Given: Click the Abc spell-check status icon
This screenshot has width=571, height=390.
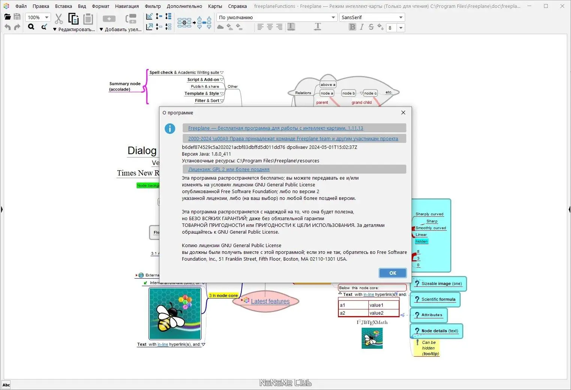Looking at the screenshot, I should click(6, 385).
